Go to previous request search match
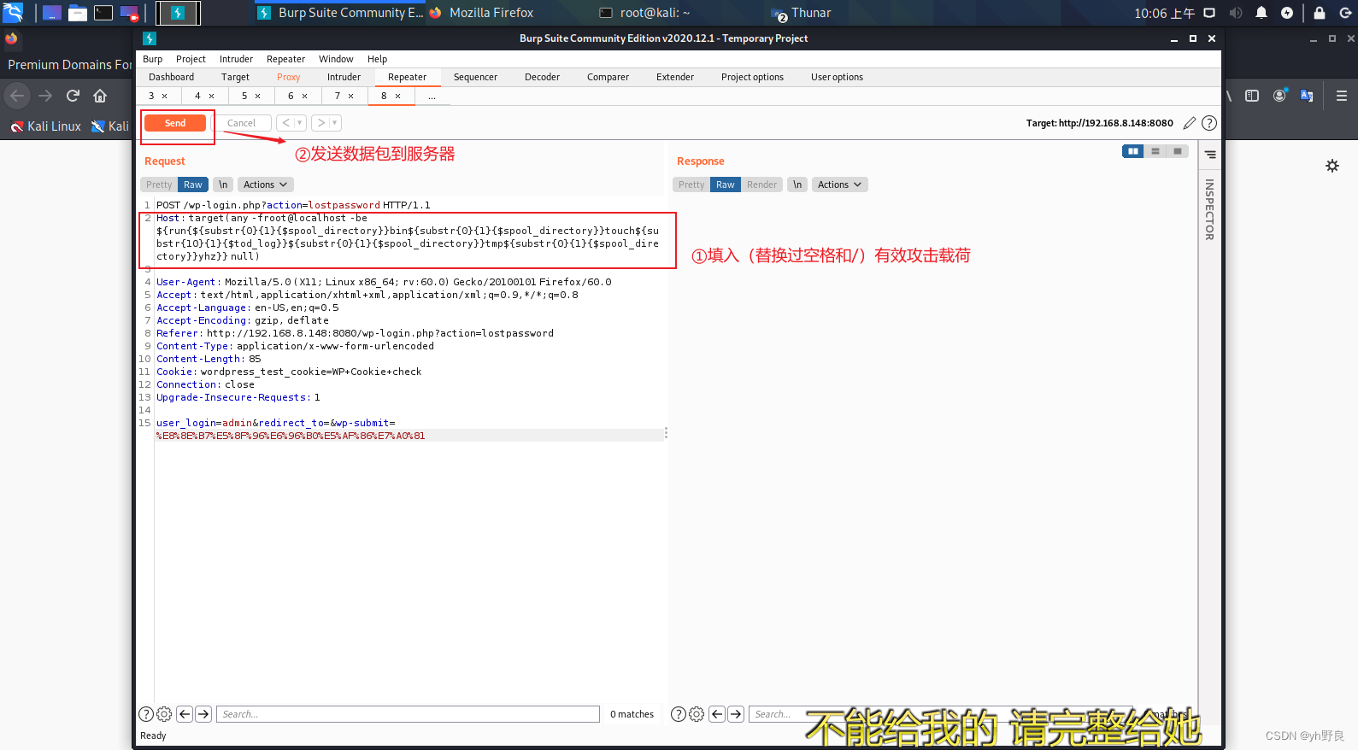1358x750 pixels. point(185,714)
